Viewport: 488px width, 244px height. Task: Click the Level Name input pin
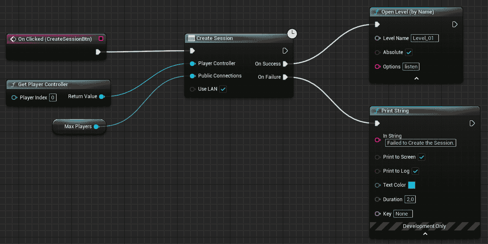[x=377, y=38]
